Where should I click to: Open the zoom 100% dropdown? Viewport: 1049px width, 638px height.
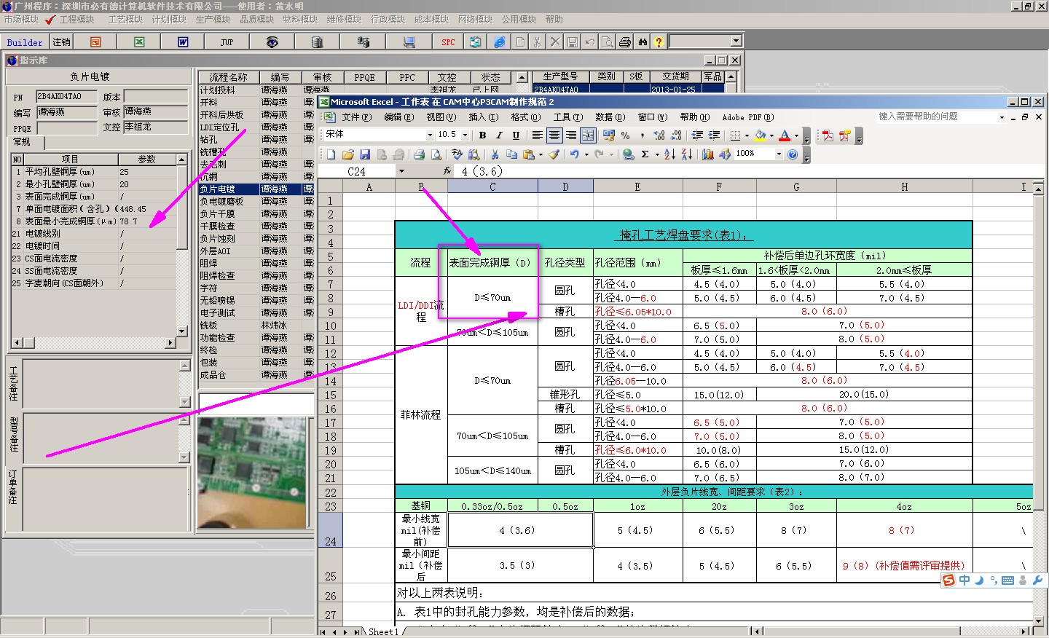tap(779, 154)
